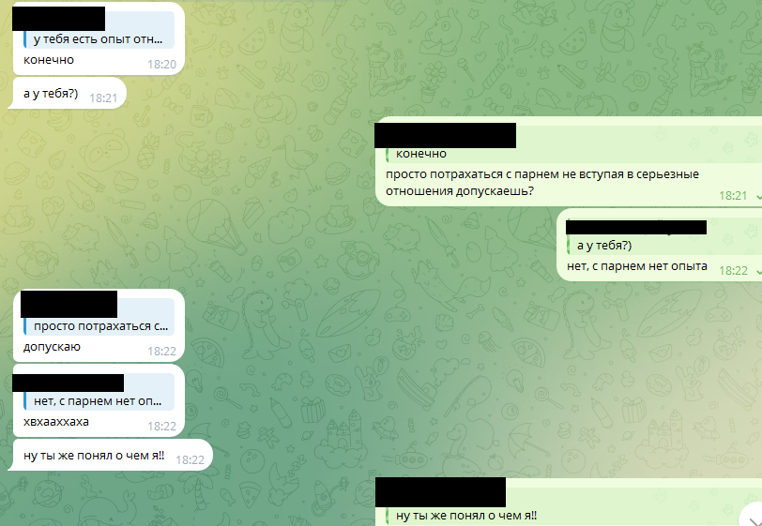
Task: Select the message 'нет, с парнем нет опыта'
Action: click(636, 266)
